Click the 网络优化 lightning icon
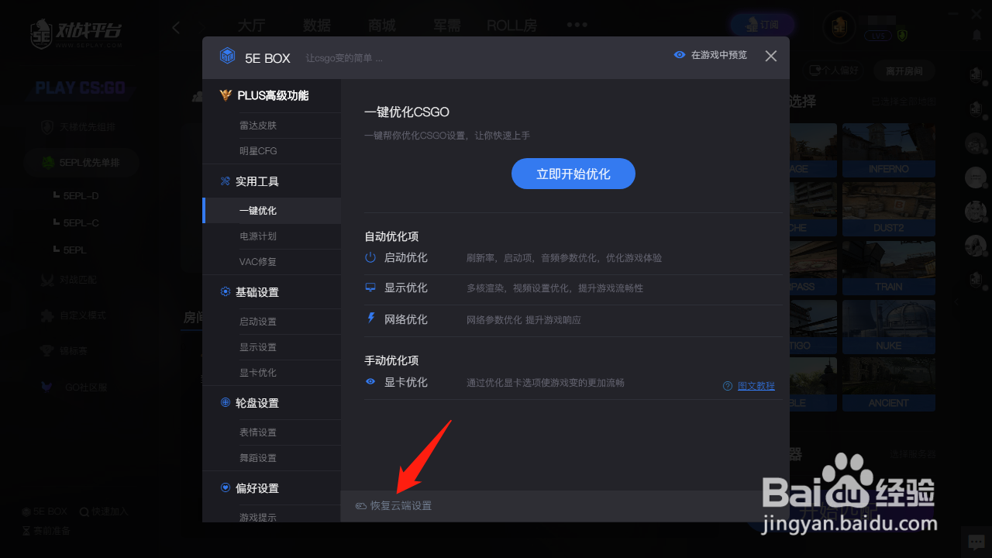 [x=370, y=319]
